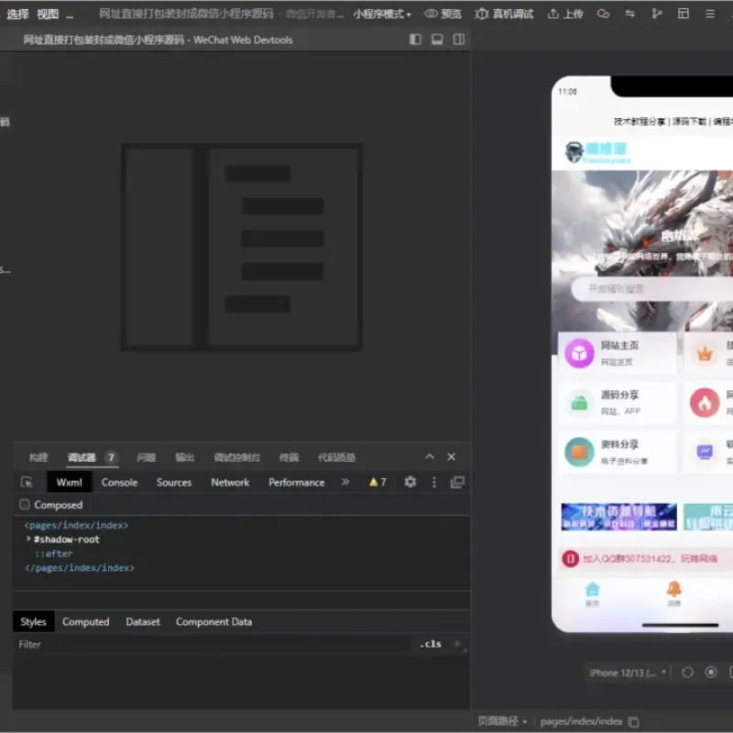Viewport: 733px width, 733px height.
Task: Click the two-arrows swap icon in top toolbar
Action: click(629, 14)
